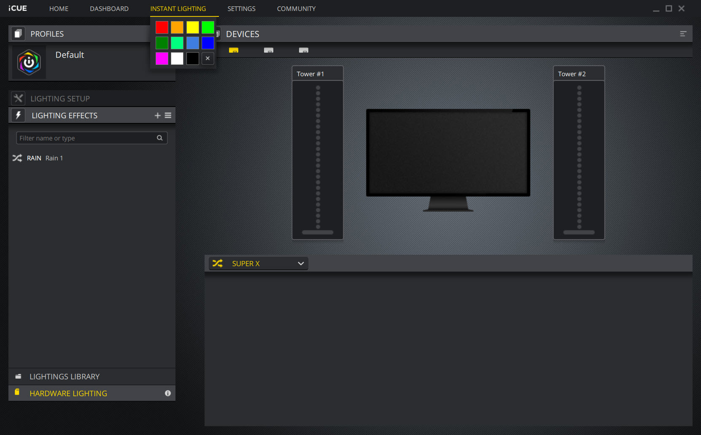Click the Rain effect shuffle icon
The image size is (701, 435).
pos(17,158)
